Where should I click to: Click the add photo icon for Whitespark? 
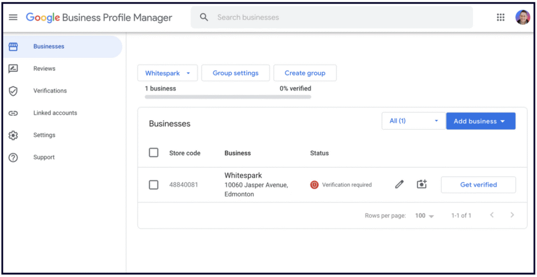(x=422, y=184)
